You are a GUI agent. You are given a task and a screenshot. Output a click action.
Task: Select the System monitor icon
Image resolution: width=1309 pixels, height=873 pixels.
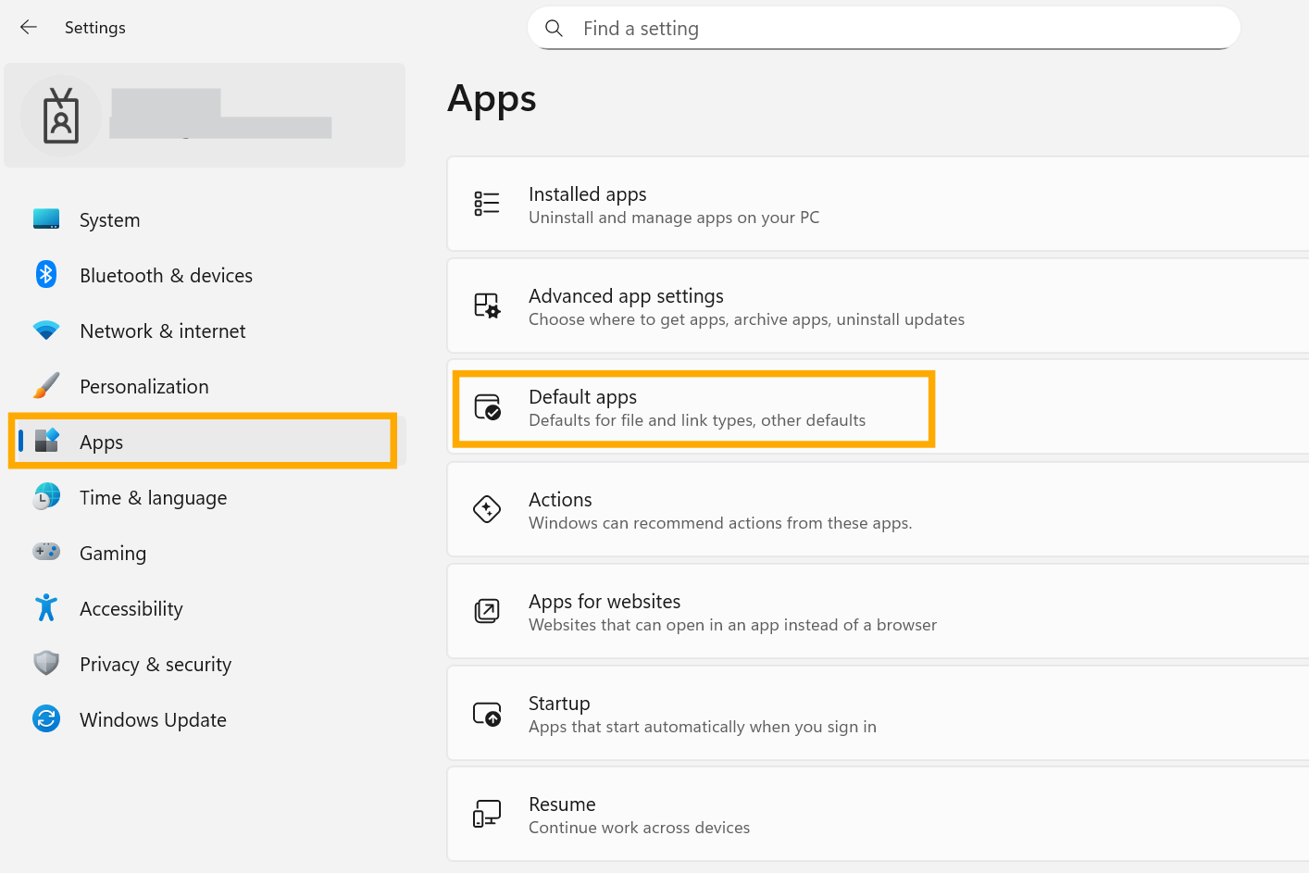click(46, 219)
